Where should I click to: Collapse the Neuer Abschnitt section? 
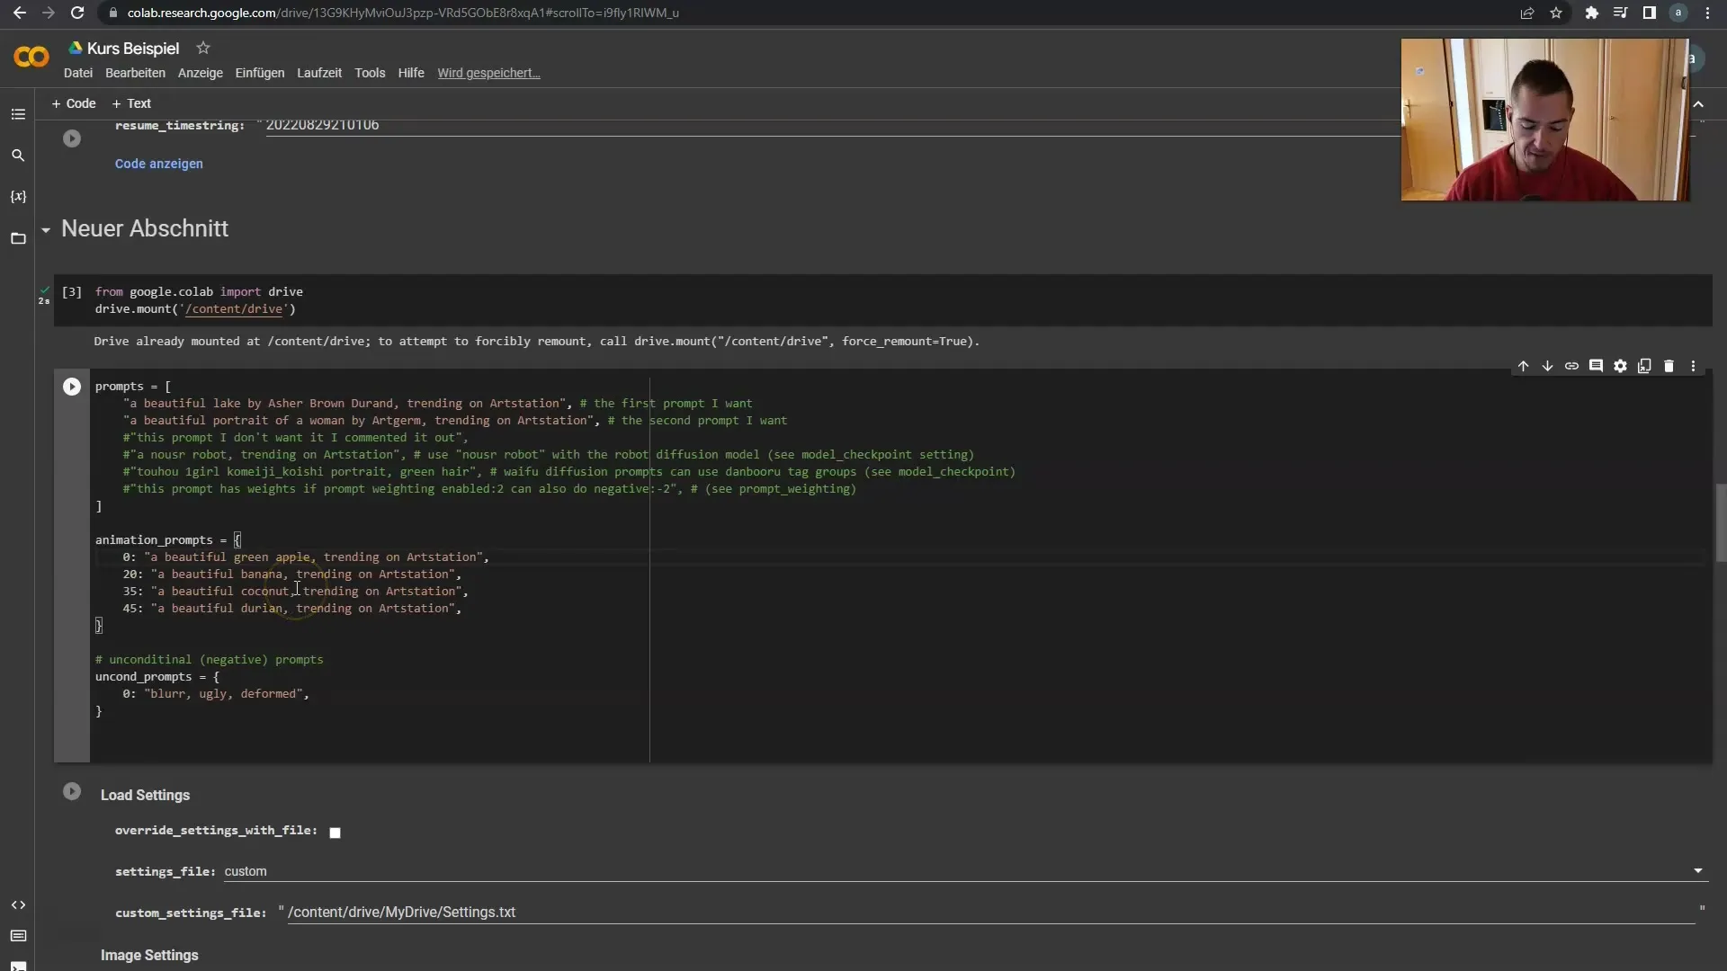coord(45,230)
